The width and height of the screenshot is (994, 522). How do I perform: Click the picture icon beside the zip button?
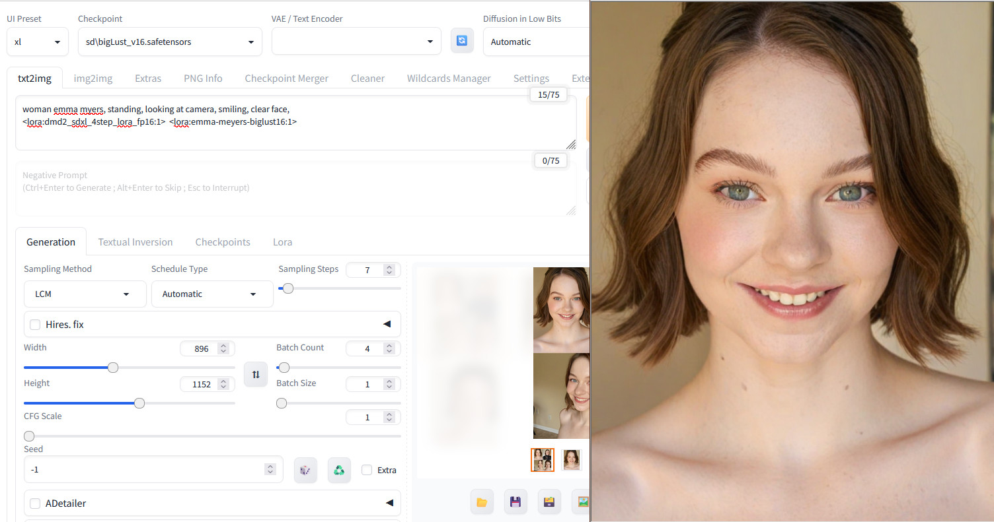(x=582, y=502)
